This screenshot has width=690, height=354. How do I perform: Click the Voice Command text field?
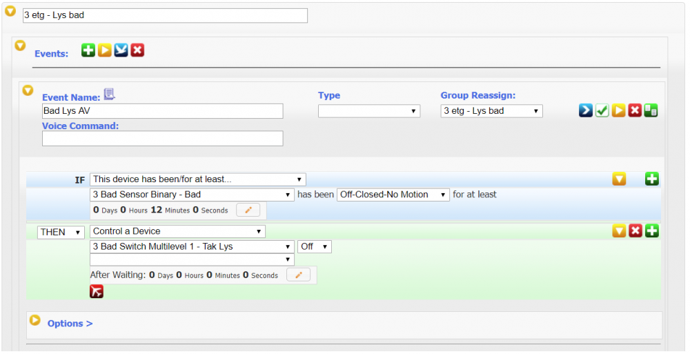pos(162,139)
